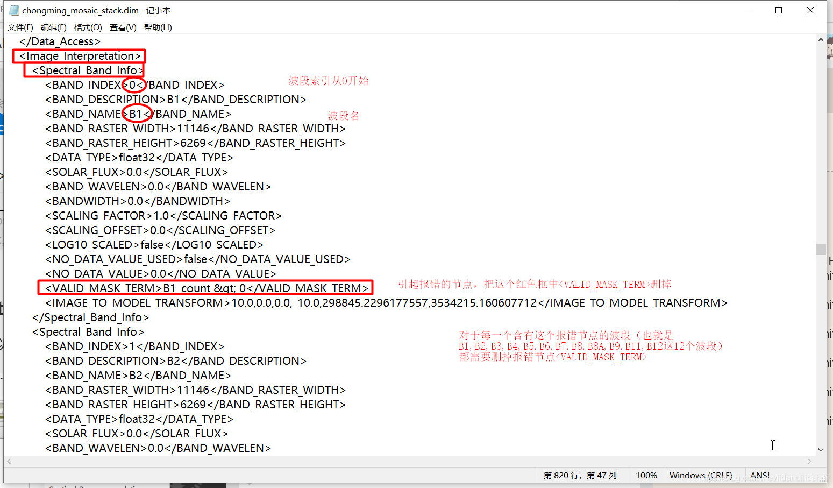Image resolution: width=833 pixels, height=488 pixels.
Task: Click B2's SOLAR_FLUX 0.0 line
Action: coord(137,434)
